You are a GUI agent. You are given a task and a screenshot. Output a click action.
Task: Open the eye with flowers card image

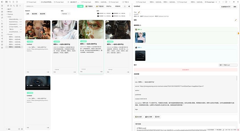point(91,29)
